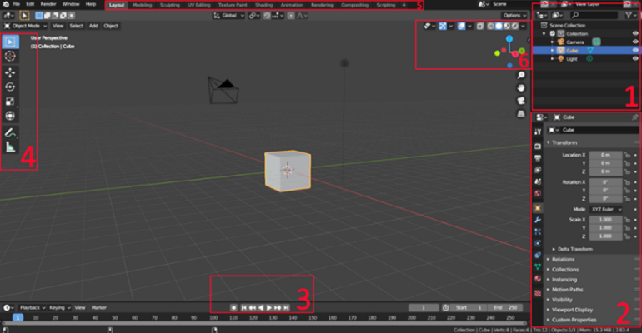Expand the Viewport Display section
The image size is (642, 333).
point(574,310)
